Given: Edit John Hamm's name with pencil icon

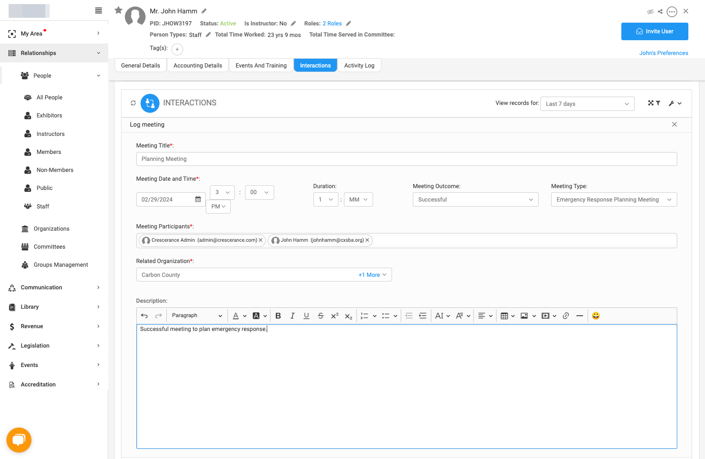Looking at the screenshot, I should pos(204,11).
